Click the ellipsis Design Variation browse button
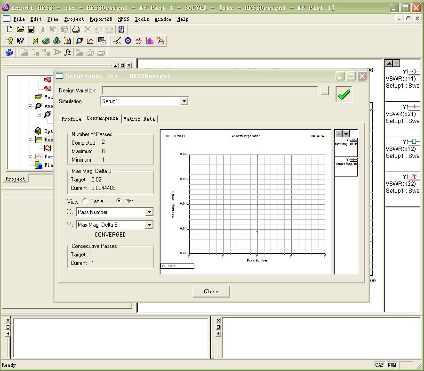Screen dimensions: 424x371 (x=325, y=91)
